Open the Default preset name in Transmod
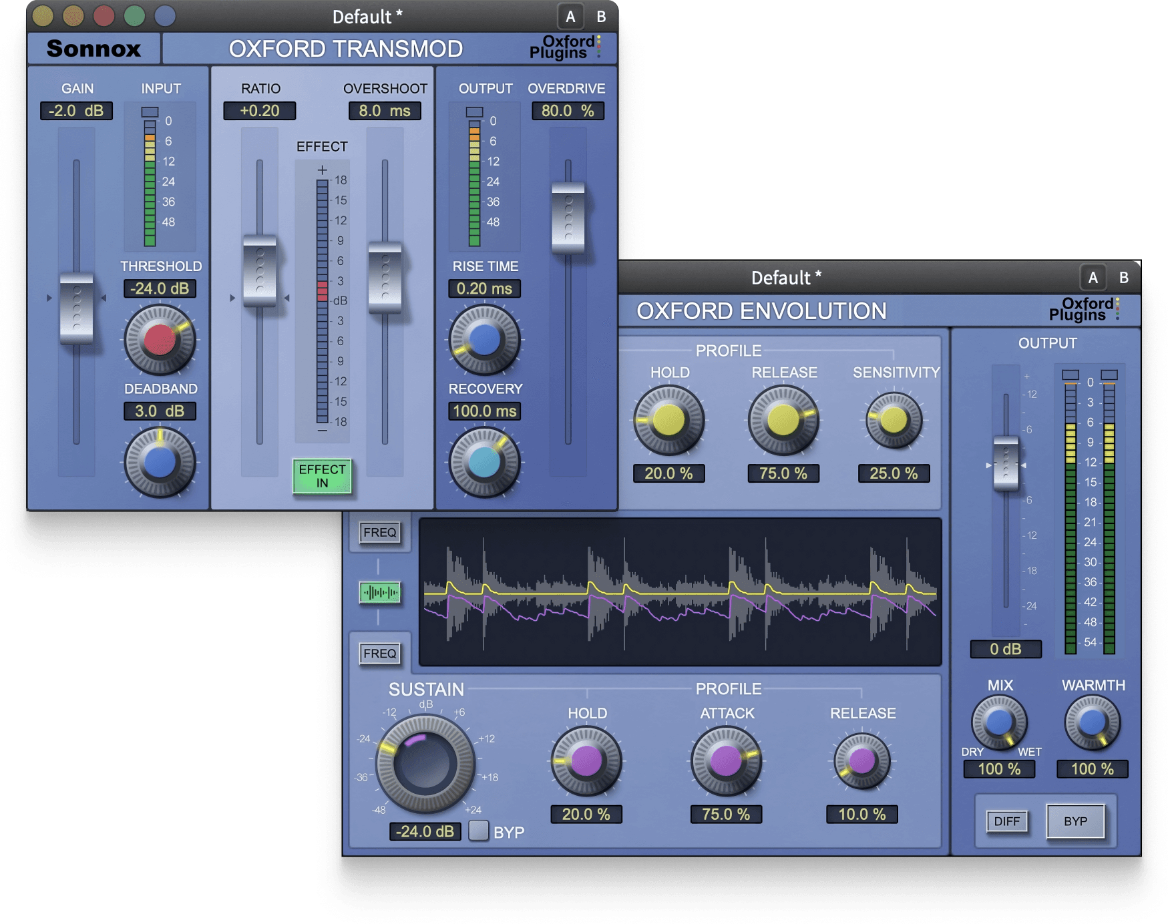Image resolution: width=1168 pixels, height=924 pixels. pyautogui.click(x=367, y=17)
